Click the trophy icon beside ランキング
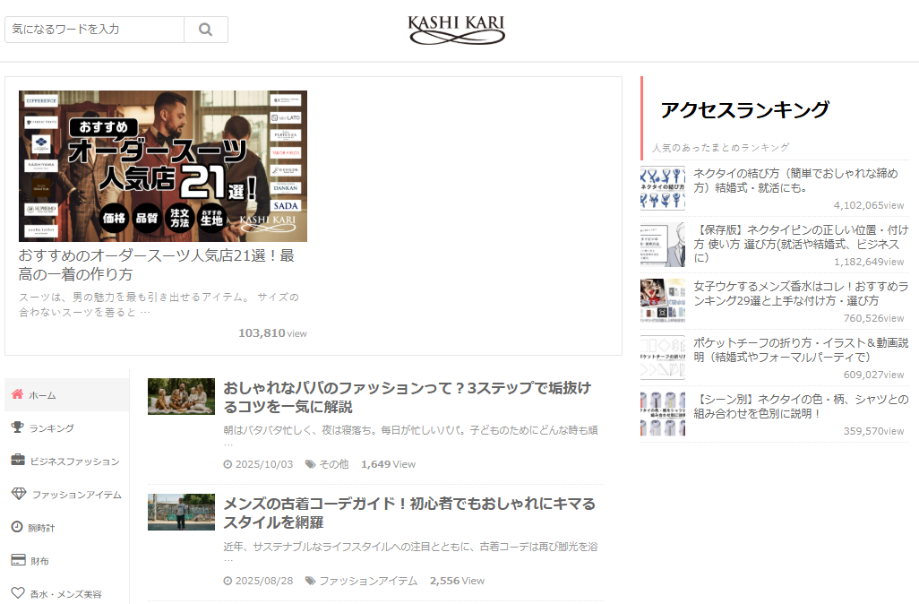Screen dimensions: 919x604 point(17,427)
